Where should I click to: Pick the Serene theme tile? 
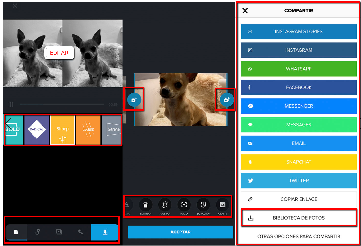click(111, 130)
